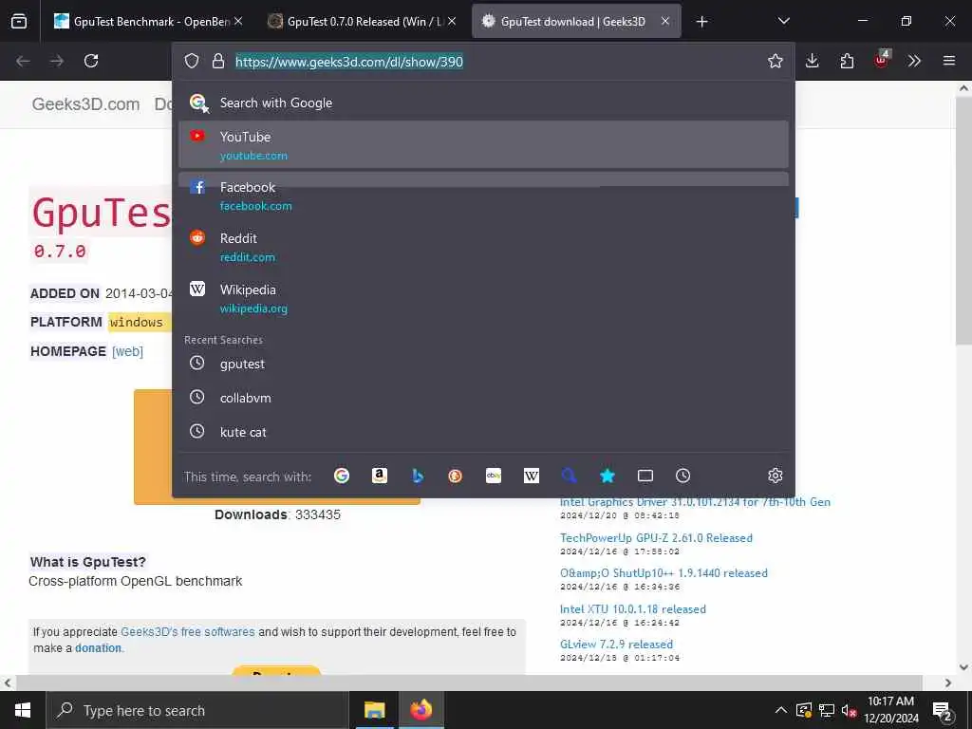This screenshot has height=729, width=972.
Task: Switch to GpuTest 0.7.0 Released tab
Action: [363, 22]
